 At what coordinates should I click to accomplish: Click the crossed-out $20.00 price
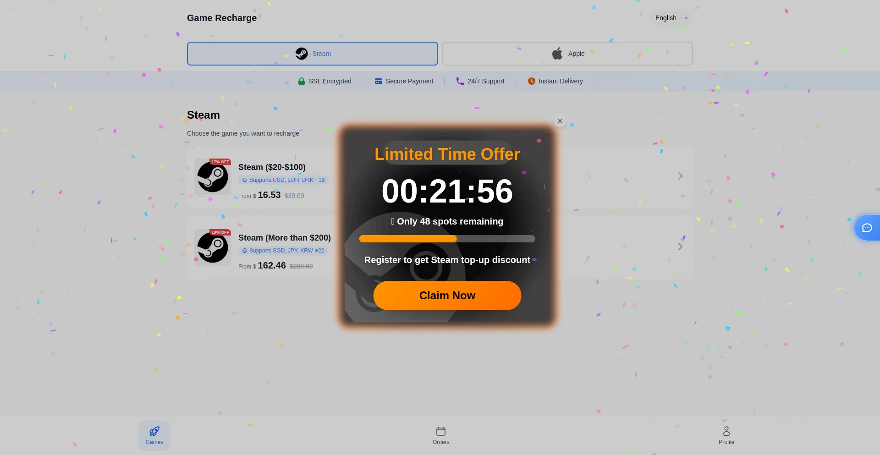click(294, 196)
